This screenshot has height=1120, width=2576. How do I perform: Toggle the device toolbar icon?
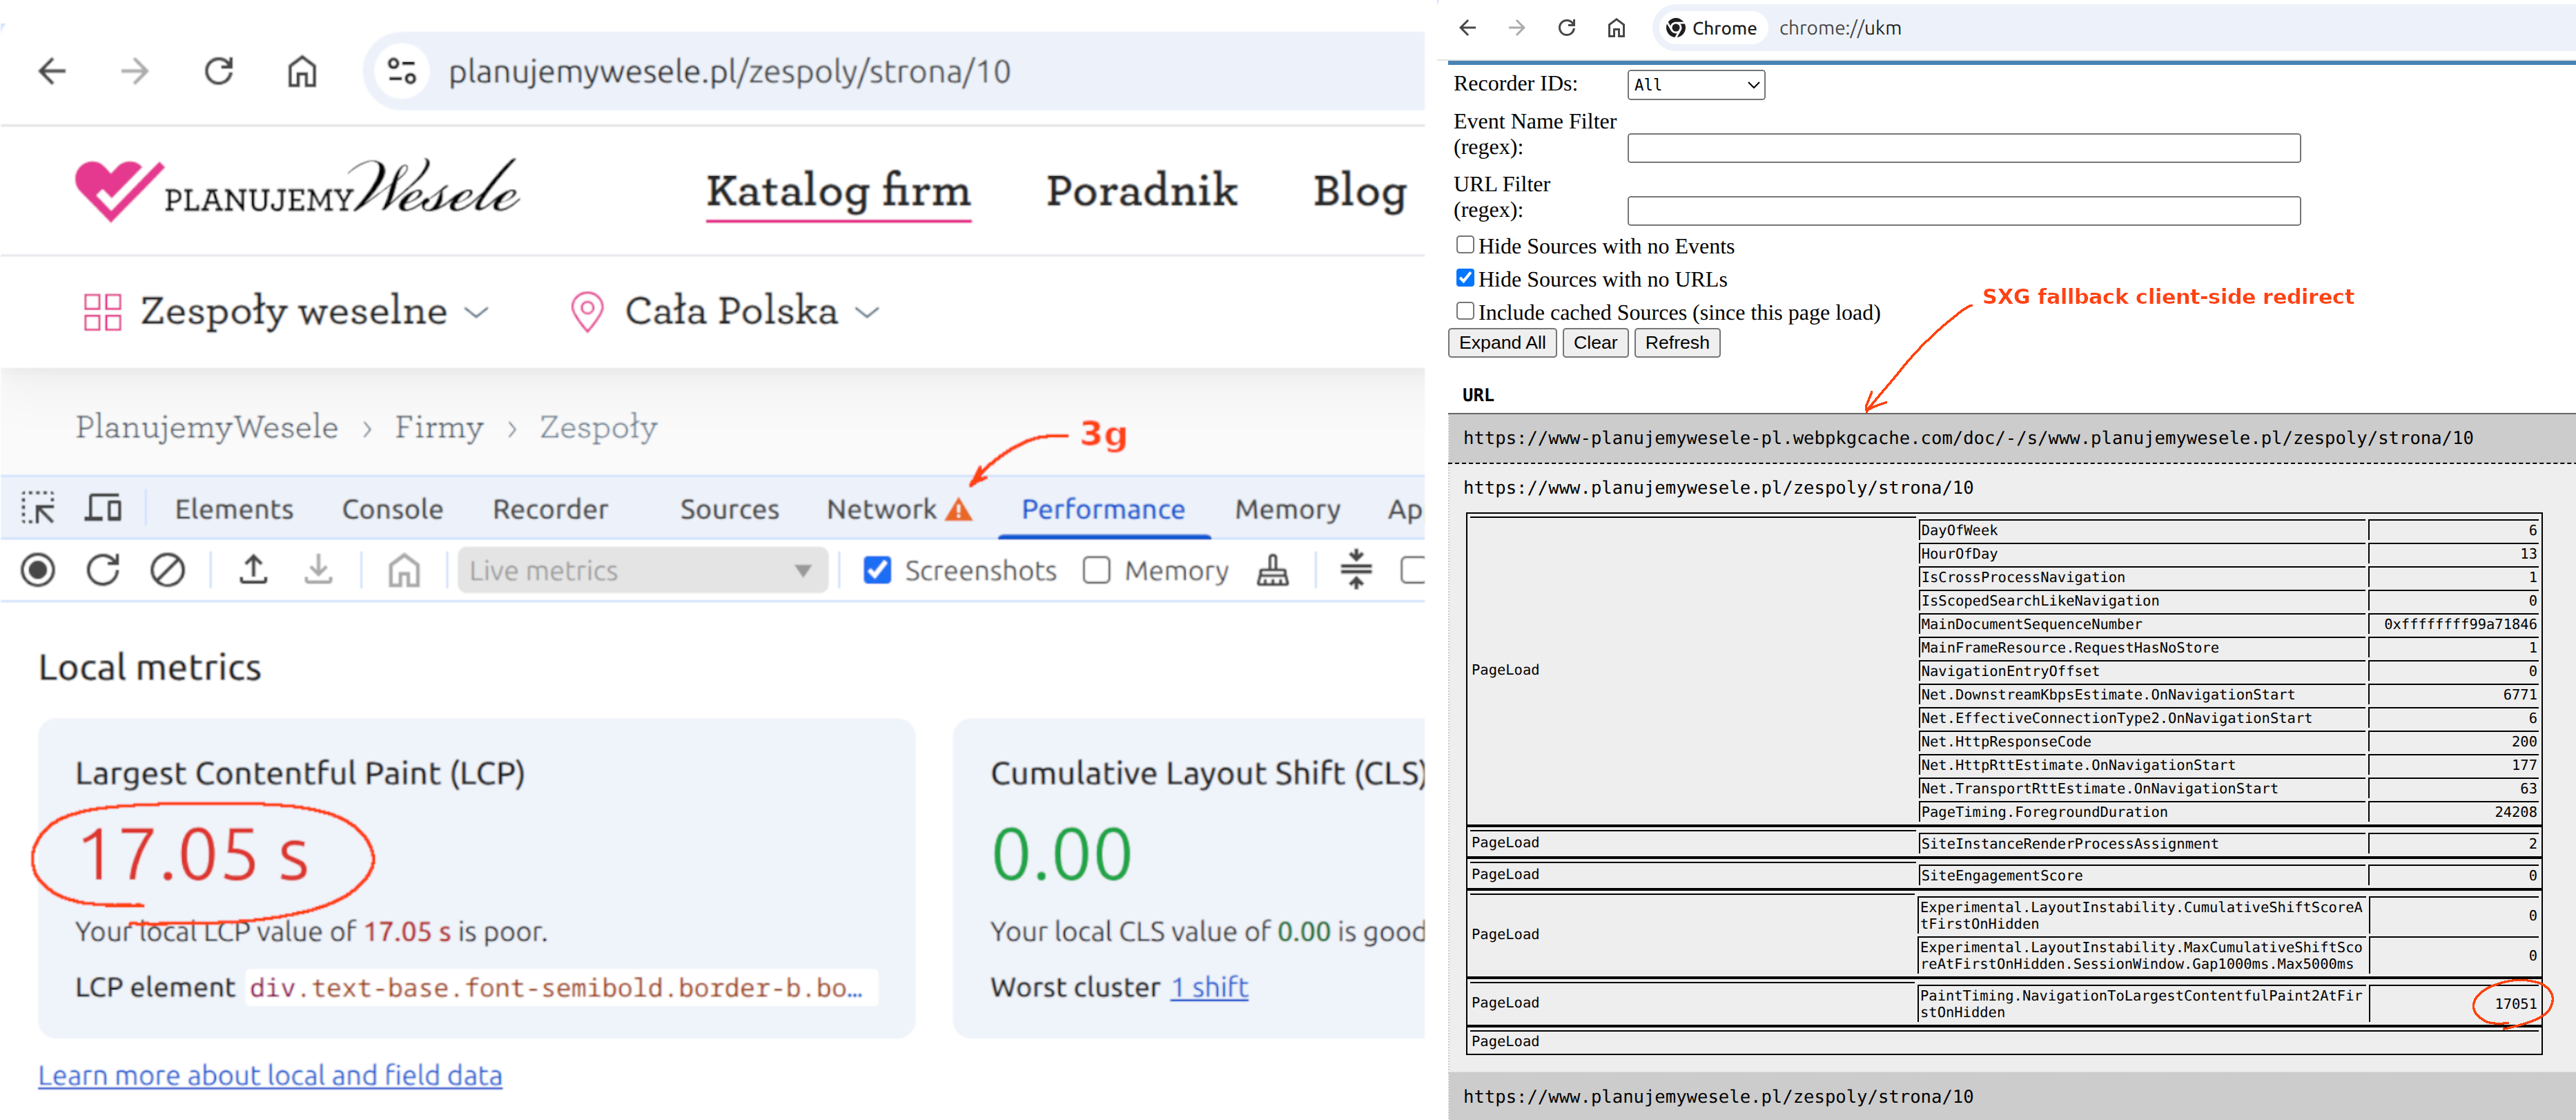102,508
